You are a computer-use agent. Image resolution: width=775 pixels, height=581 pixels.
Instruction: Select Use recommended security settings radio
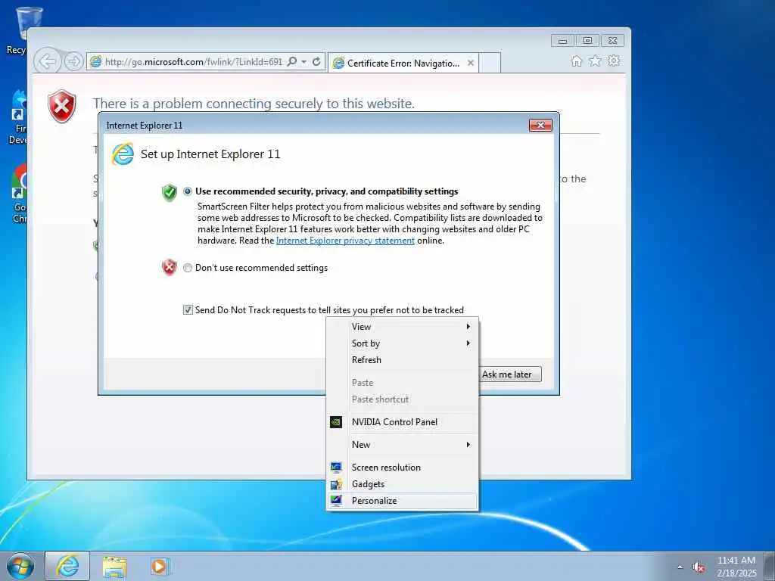(x=188, y=191)
